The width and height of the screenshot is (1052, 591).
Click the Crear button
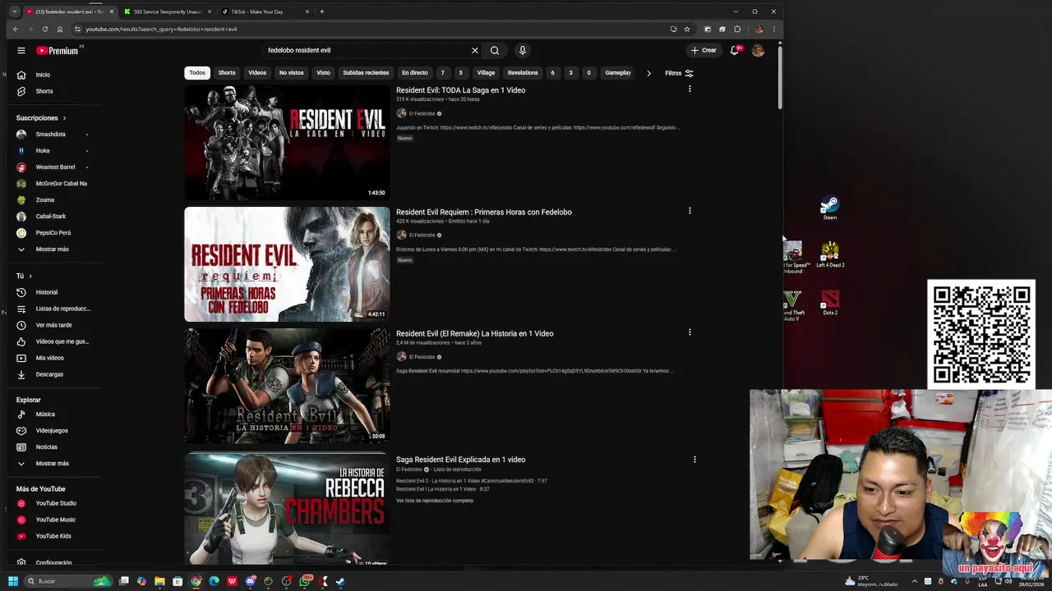coord(704,50)
